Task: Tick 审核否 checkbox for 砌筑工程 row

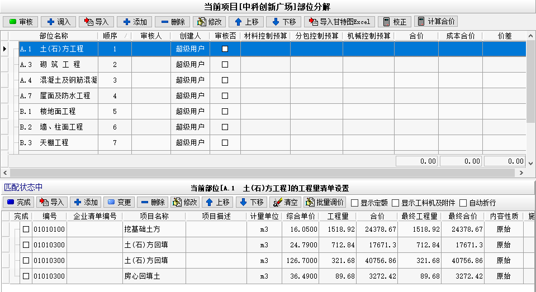Action: (x=225, y=65)
